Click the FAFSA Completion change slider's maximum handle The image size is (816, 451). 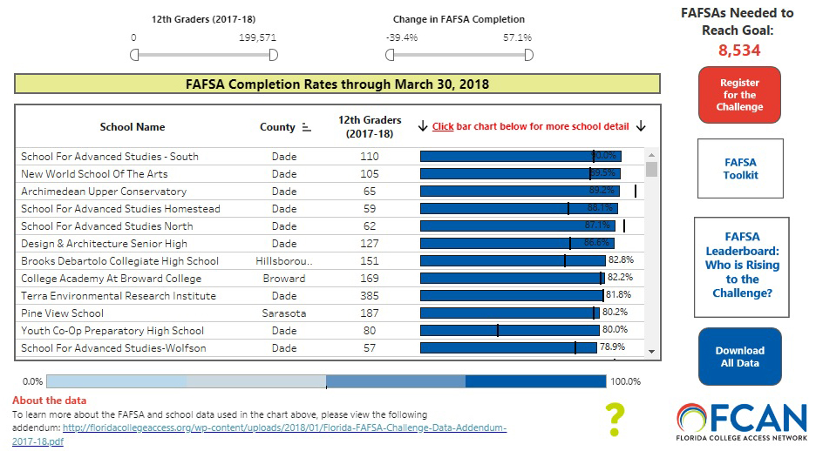(528, 55)
